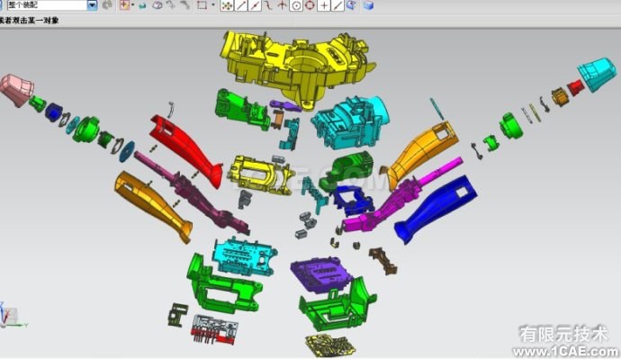Screen dimensions: 621x359
Task: Click the blue shaded cube view icon
Action: pyautogui.click(x=368, y=5)
